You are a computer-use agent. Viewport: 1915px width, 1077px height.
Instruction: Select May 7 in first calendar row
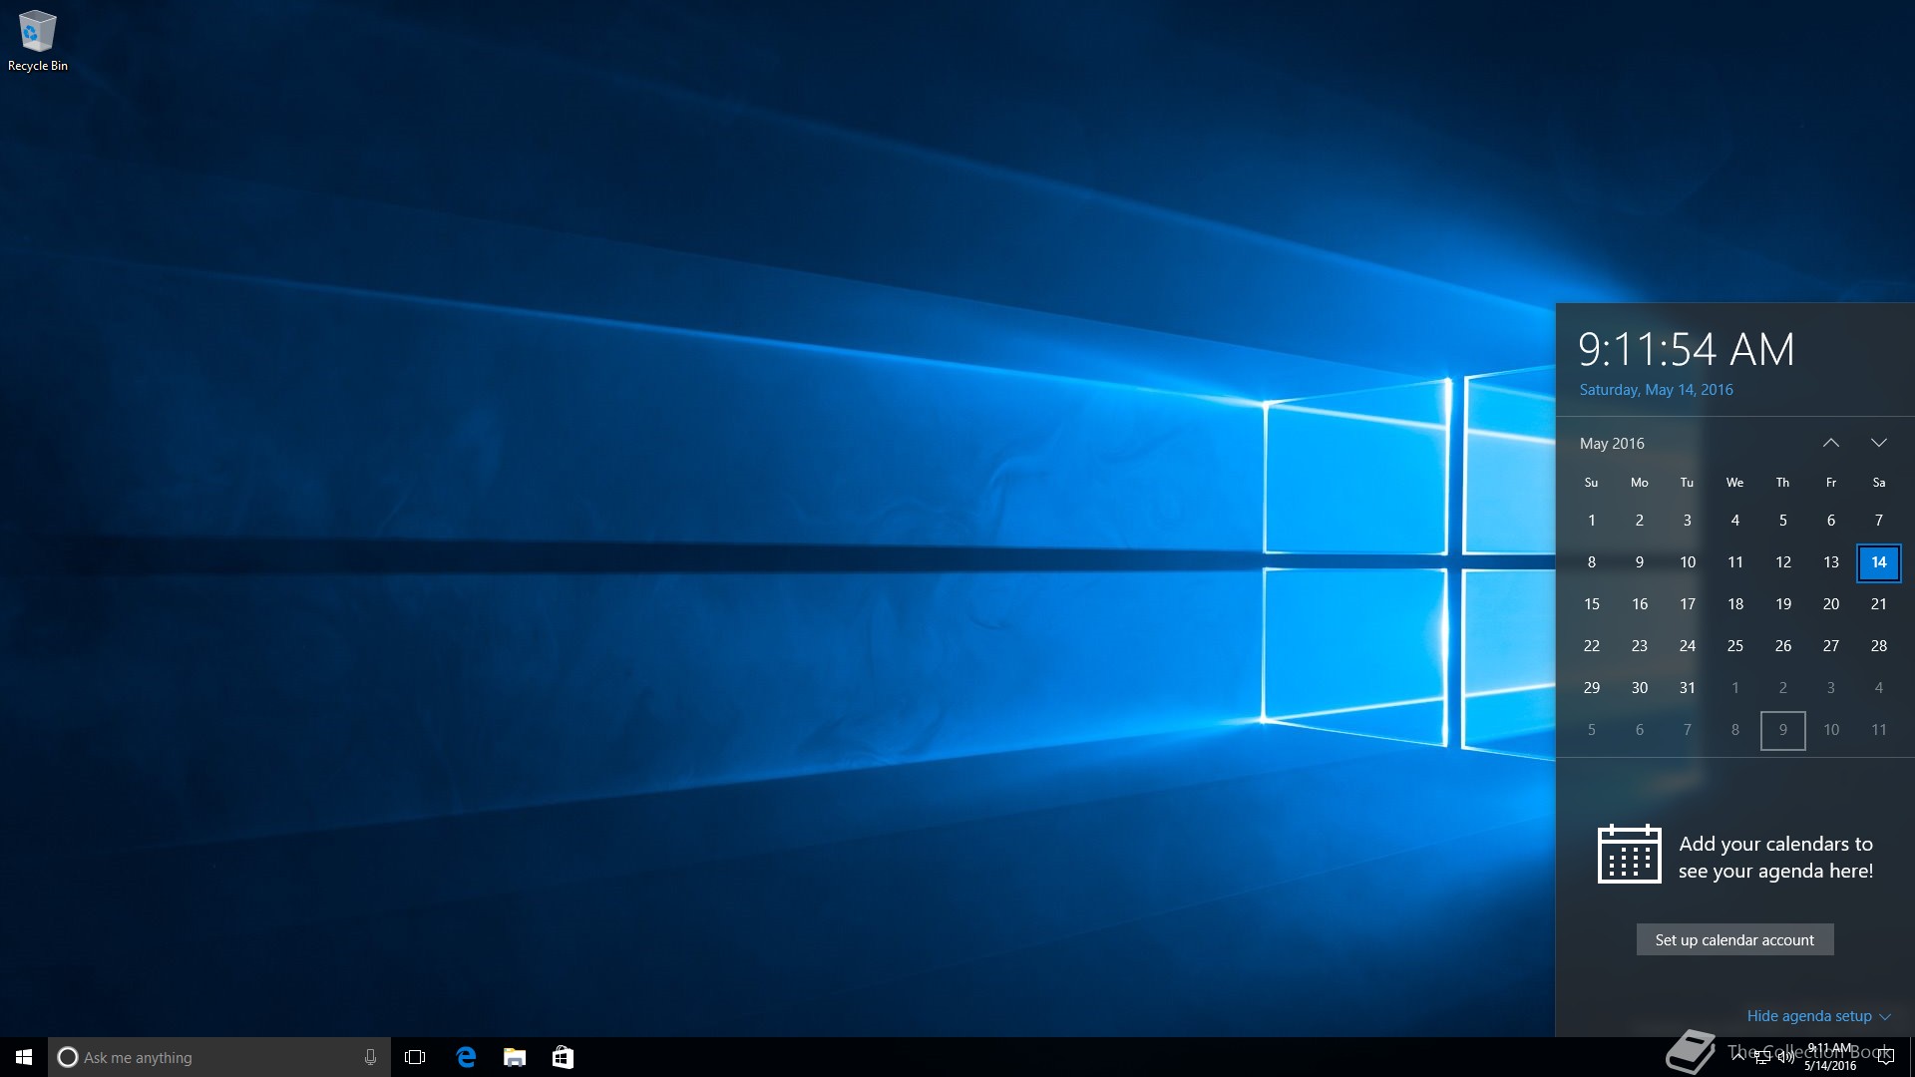1879,521
